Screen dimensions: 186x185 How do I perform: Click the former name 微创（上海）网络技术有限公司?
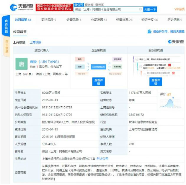pyautogui.click(x=62, y=151)
